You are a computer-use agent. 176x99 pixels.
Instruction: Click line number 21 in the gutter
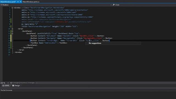click(x=9, y=55)
